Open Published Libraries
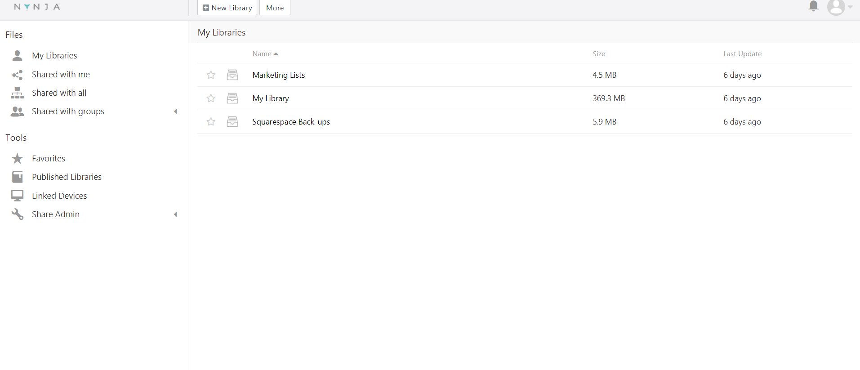This screenshot has height=370, width=860. (x=67, y=177)
